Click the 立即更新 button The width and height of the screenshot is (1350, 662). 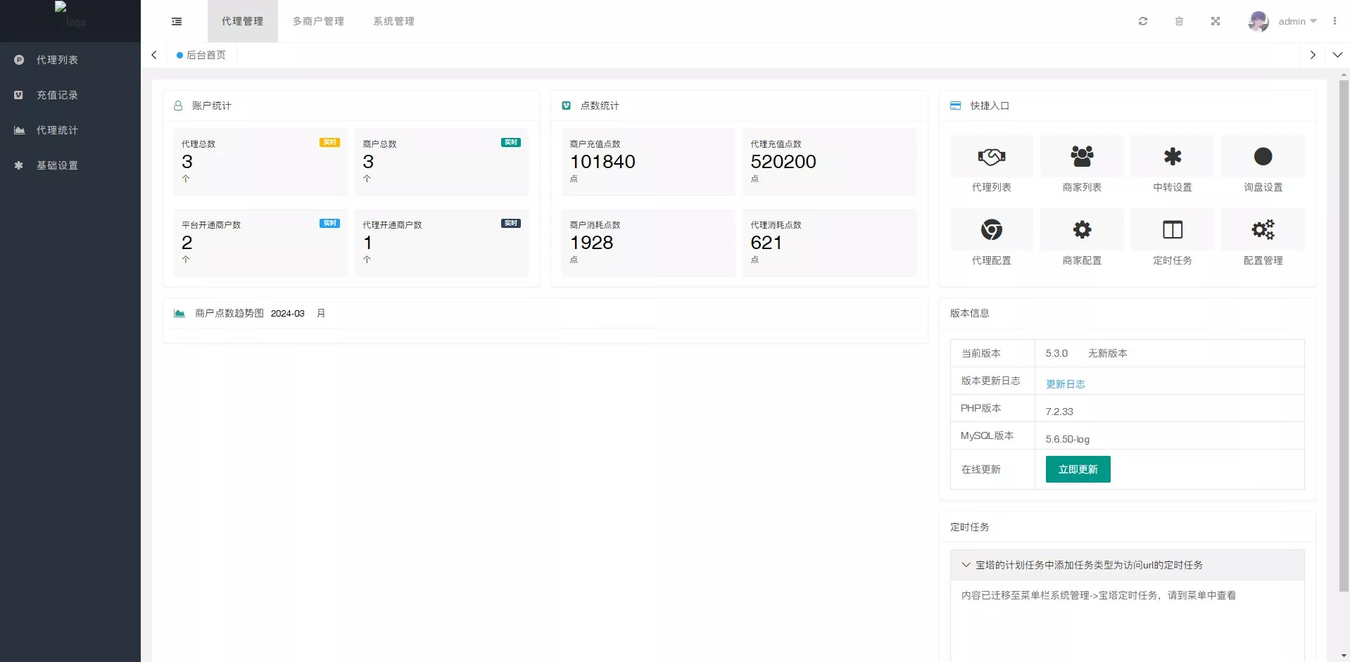tap(1078, 469)
